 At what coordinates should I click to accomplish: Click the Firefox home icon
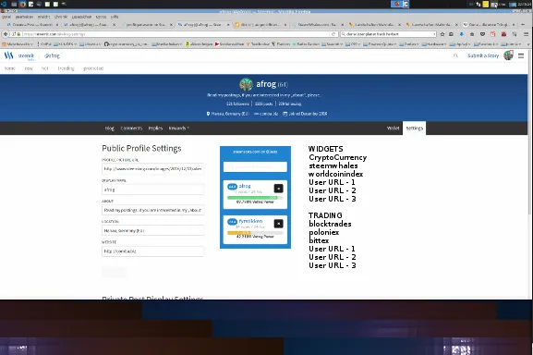tap(472, 34)
